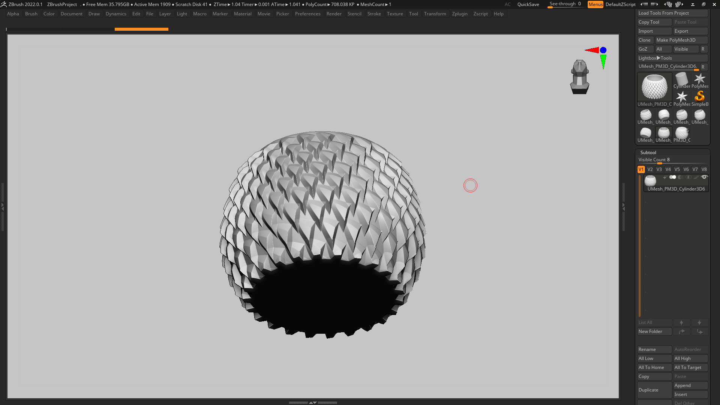Screen dimensions: 720x405
Task: Move subtool down with the down arrow
Action: pyautogui.click(x=699, y=322)
